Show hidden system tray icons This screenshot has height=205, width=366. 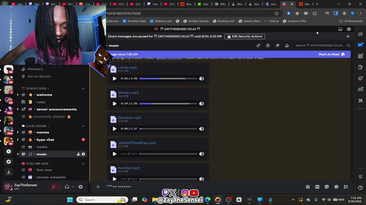point(293,200)
